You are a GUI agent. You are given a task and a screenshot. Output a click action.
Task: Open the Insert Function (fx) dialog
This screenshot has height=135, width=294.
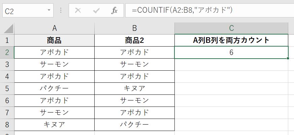115,11
